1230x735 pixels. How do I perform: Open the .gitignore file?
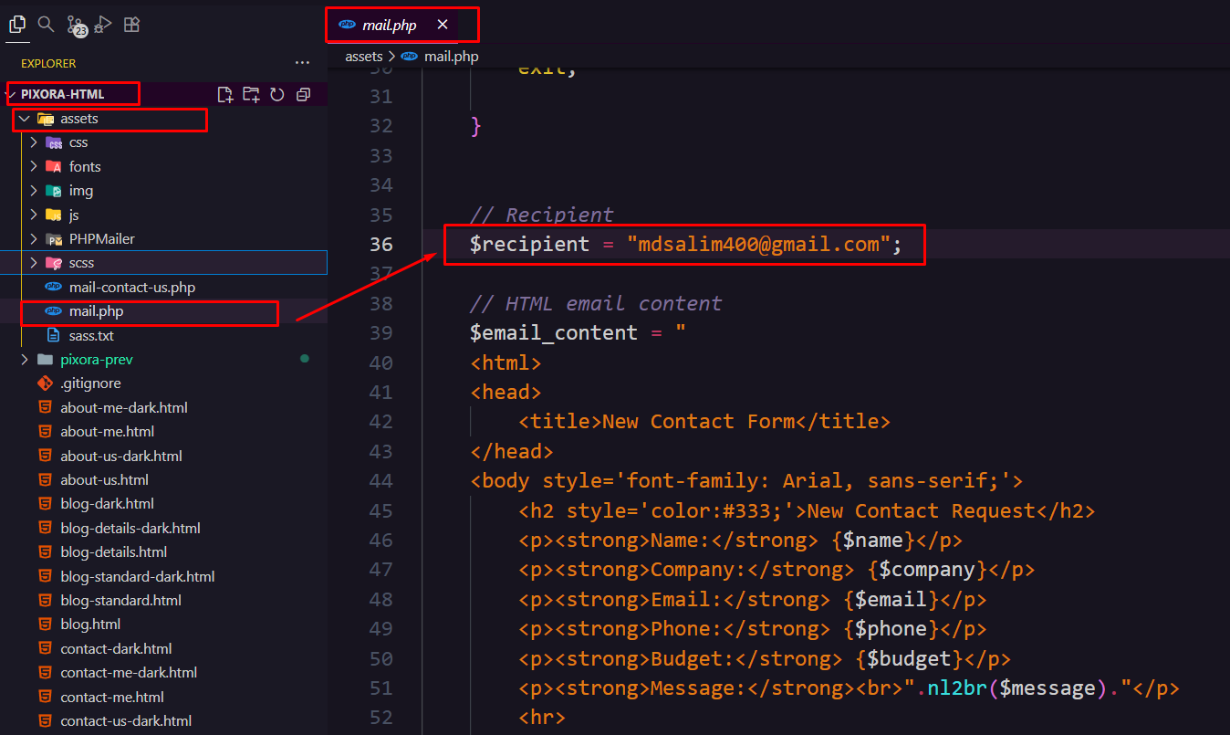coord(90,383)
